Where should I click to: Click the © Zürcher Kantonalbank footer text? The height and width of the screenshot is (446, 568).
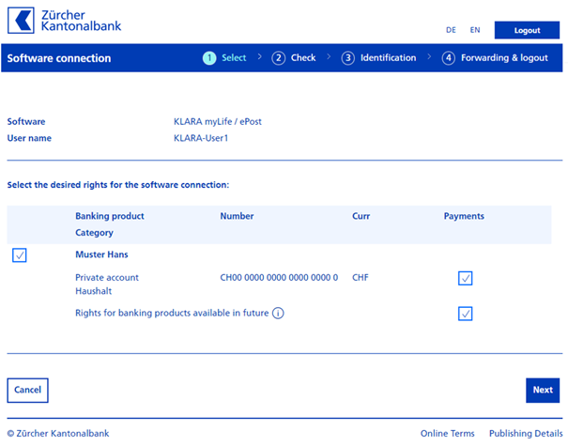[x=58, y=433]
